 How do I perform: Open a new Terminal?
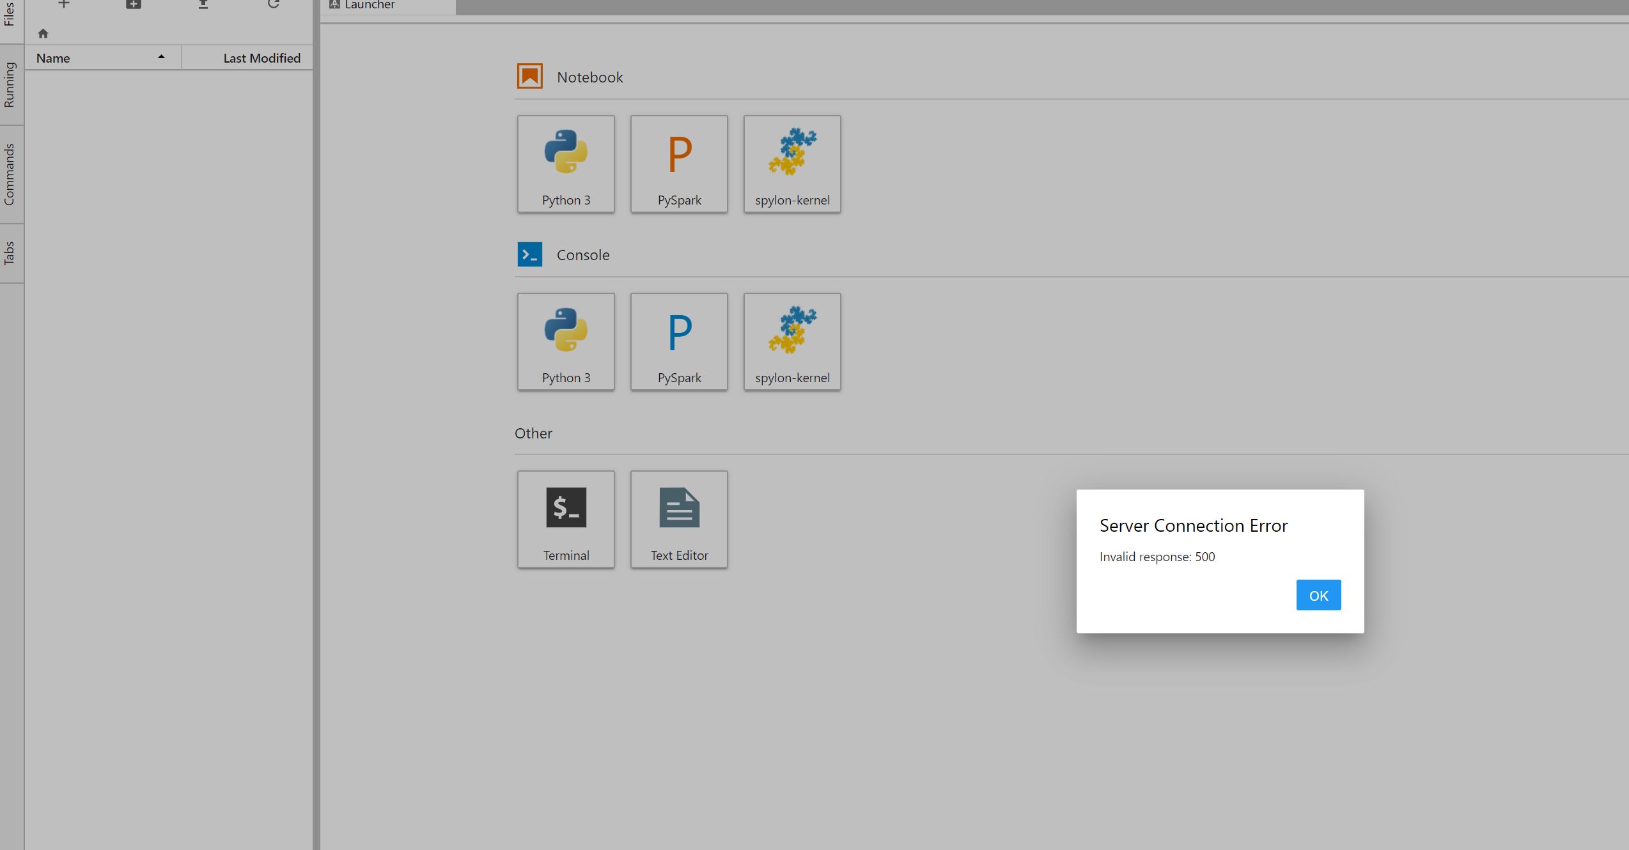[x=565, y=518]
